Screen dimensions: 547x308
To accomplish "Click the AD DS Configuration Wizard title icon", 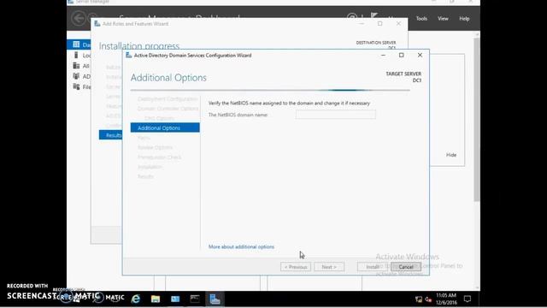I will point(129,55).
